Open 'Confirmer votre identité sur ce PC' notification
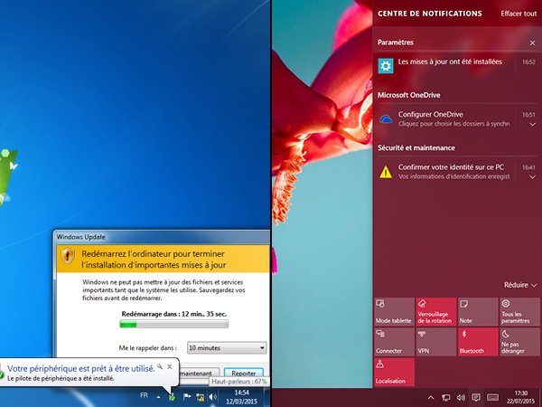This screenshot has height=407, width=542. [x=457, y=171]
